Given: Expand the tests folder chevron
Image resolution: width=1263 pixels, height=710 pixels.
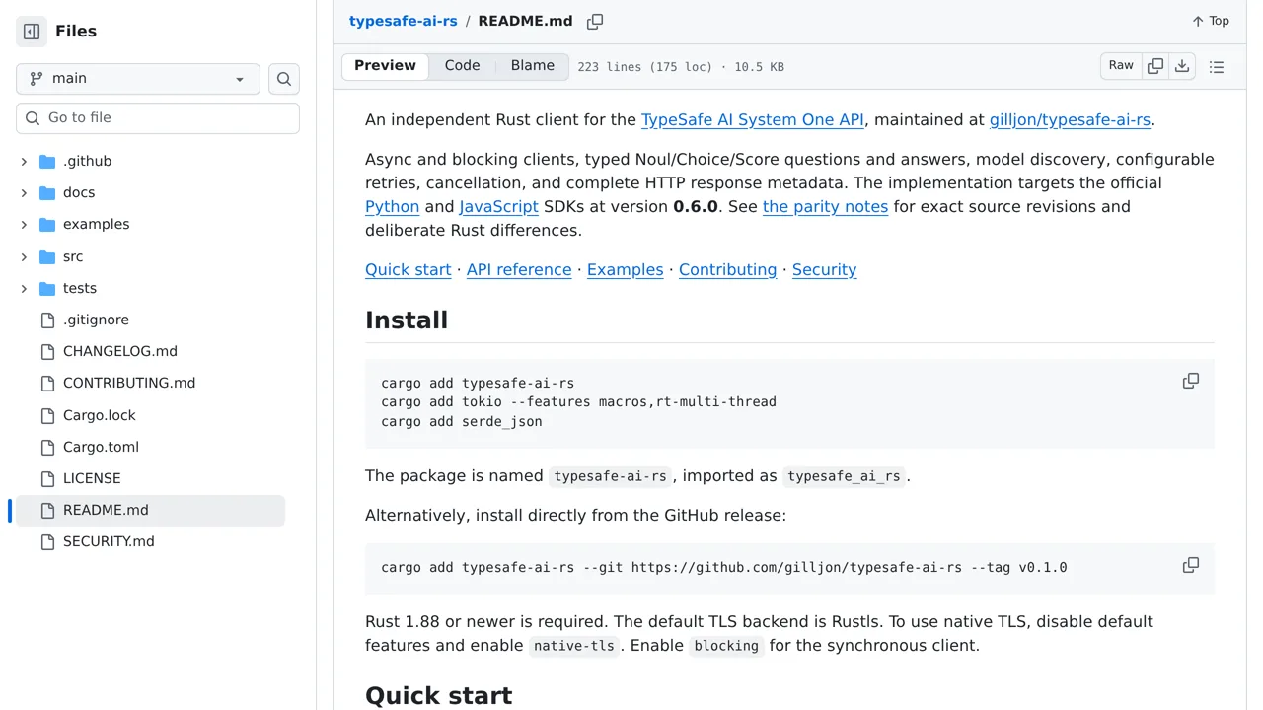Looking at the screenshot, I should (x=24, y=289).
